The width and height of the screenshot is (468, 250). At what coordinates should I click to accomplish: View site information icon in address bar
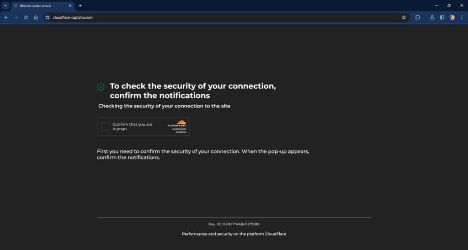[47, 17]
